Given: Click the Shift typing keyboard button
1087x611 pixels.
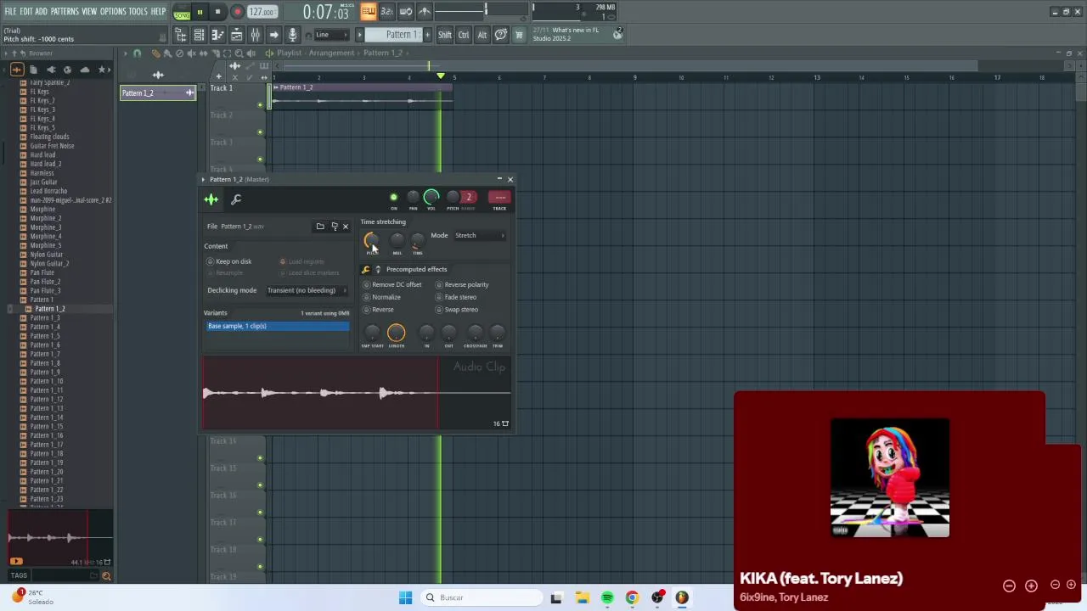Looking at the screenshot, I should [445, 35].
